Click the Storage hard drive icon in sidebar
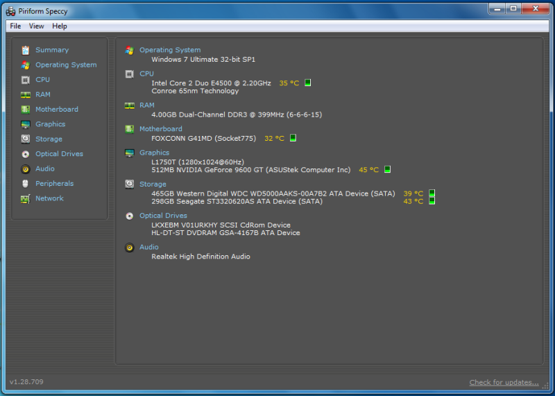 click(25, 139)
